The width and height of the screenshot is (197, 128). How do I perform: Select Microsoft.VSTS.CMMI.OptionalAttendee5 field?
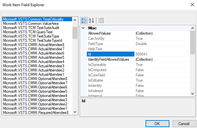point(37,91)
